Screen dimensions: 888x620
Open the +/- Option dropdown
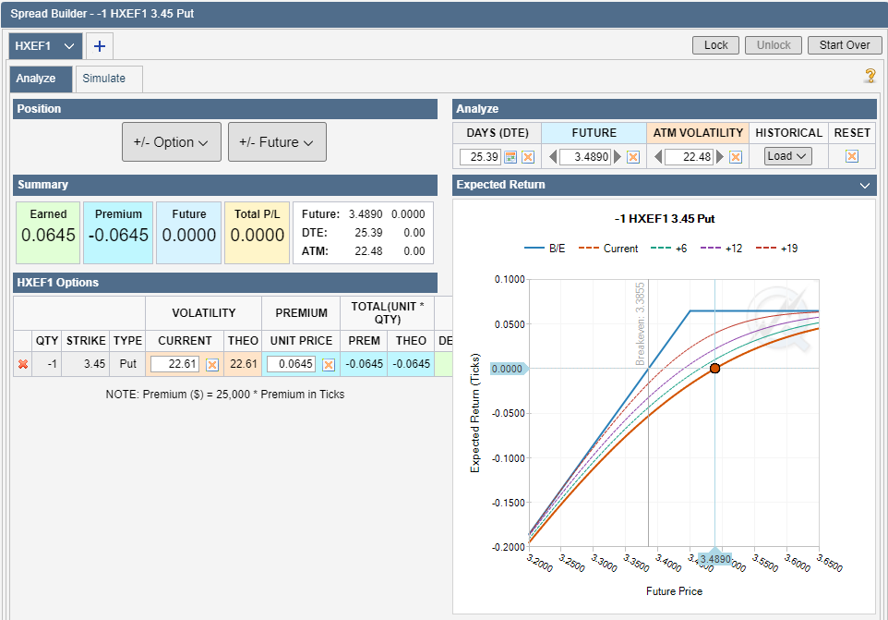pyautogui.click(x=172, y=142)
